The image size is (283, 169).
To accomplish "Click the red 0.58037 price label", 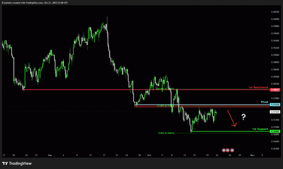I will point(275,89).
